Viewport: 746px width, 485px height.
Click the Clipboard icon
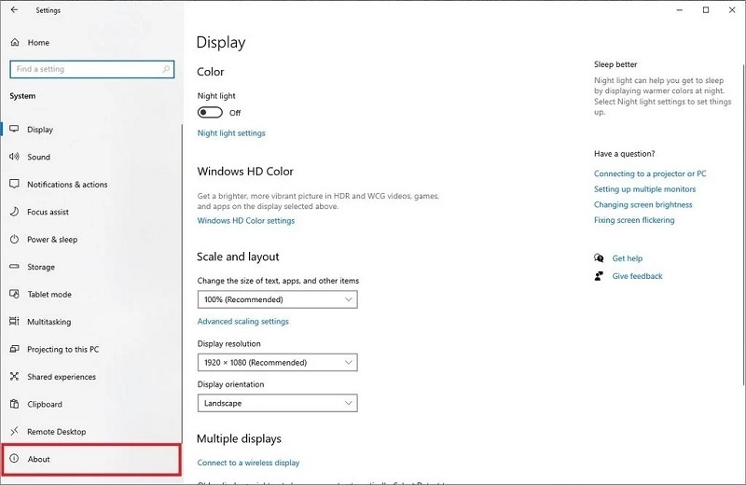(x=15, y=405)
